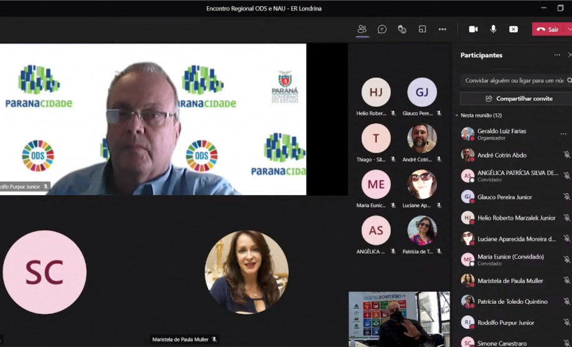Open the participants panel icon
The height and width of the screenshot is (347, 572).
(362, 29)
